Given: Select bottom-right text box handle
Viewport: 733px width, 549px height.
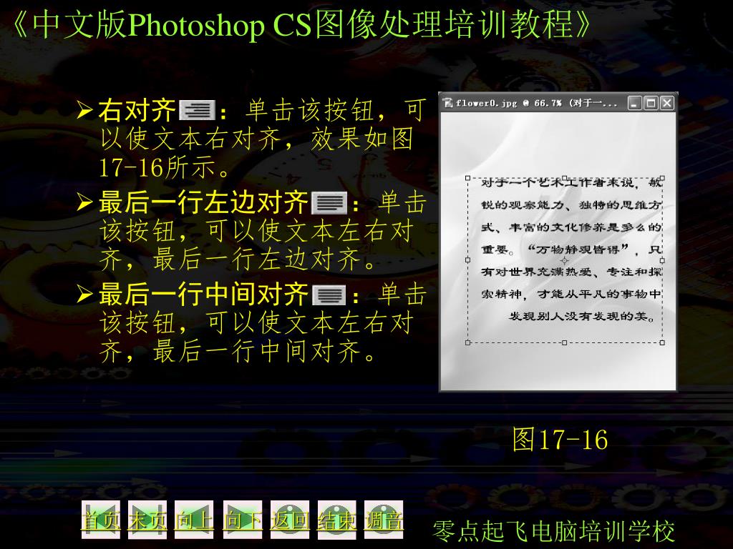Looking at the screenshot, I should click(662, 342).
